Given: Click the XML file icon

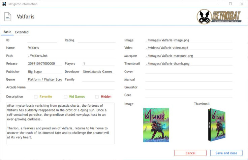Looking at the screenshot, I should click(x=8, y=17).
